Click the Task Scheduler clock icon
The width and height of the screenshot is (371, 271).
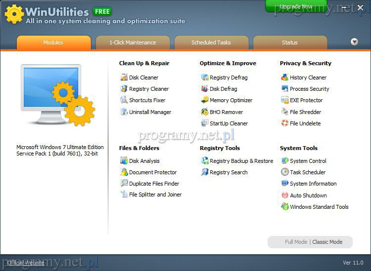point(284,172)
